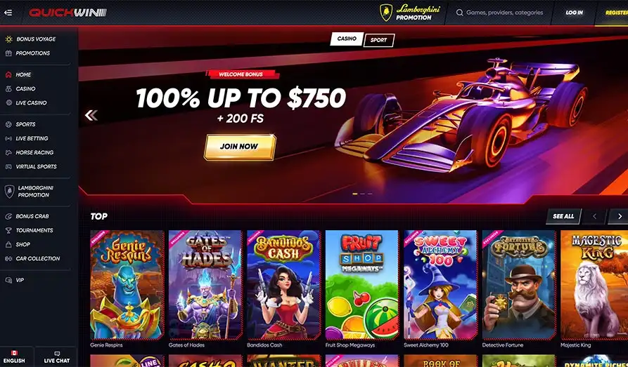Switch to the Sport tab on banner
Image resolution: width=628 pixels, height=367 pixels.
(379, 40)
